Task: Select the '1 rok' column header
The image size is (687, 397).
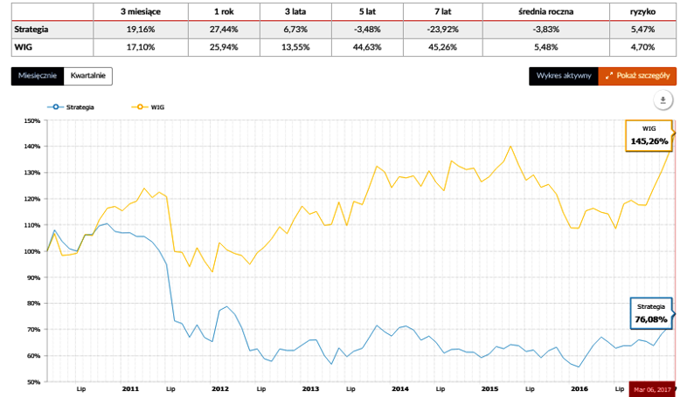Action: tap(224, 12)
